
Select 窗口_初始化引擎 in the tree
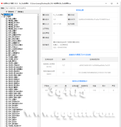pyautogui.click(x=15, y=41)
